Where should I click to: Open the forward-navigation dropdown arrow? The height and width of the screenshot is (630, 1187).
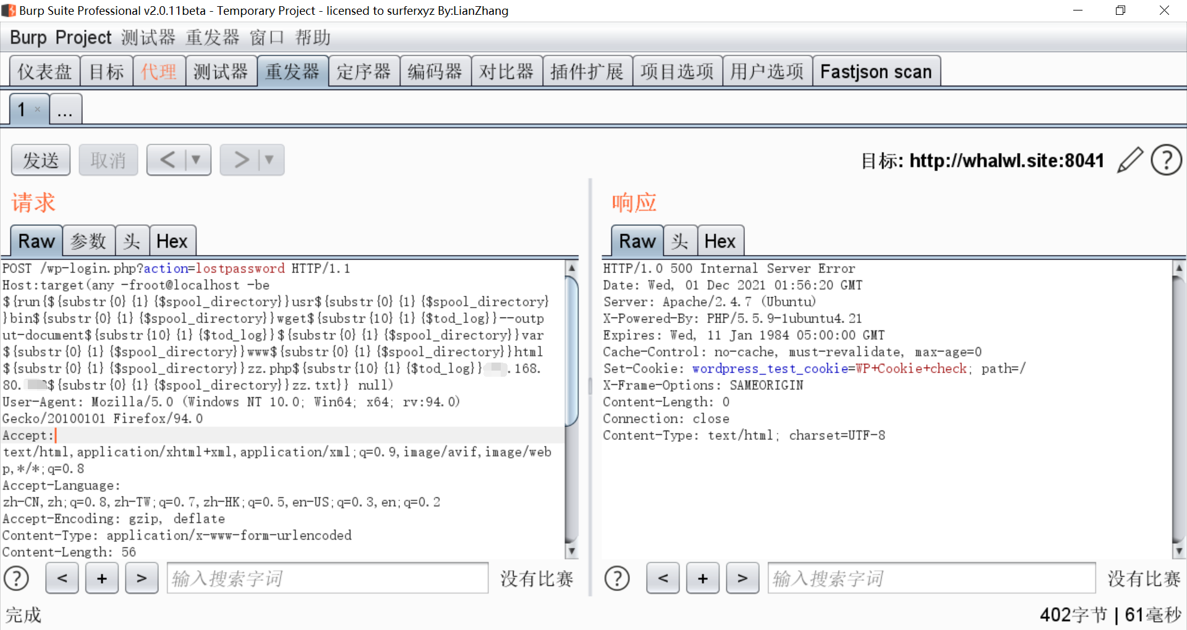270,160
